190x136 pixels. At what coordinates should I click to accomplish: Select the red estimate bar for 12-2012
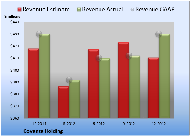[x=153, y=88]
